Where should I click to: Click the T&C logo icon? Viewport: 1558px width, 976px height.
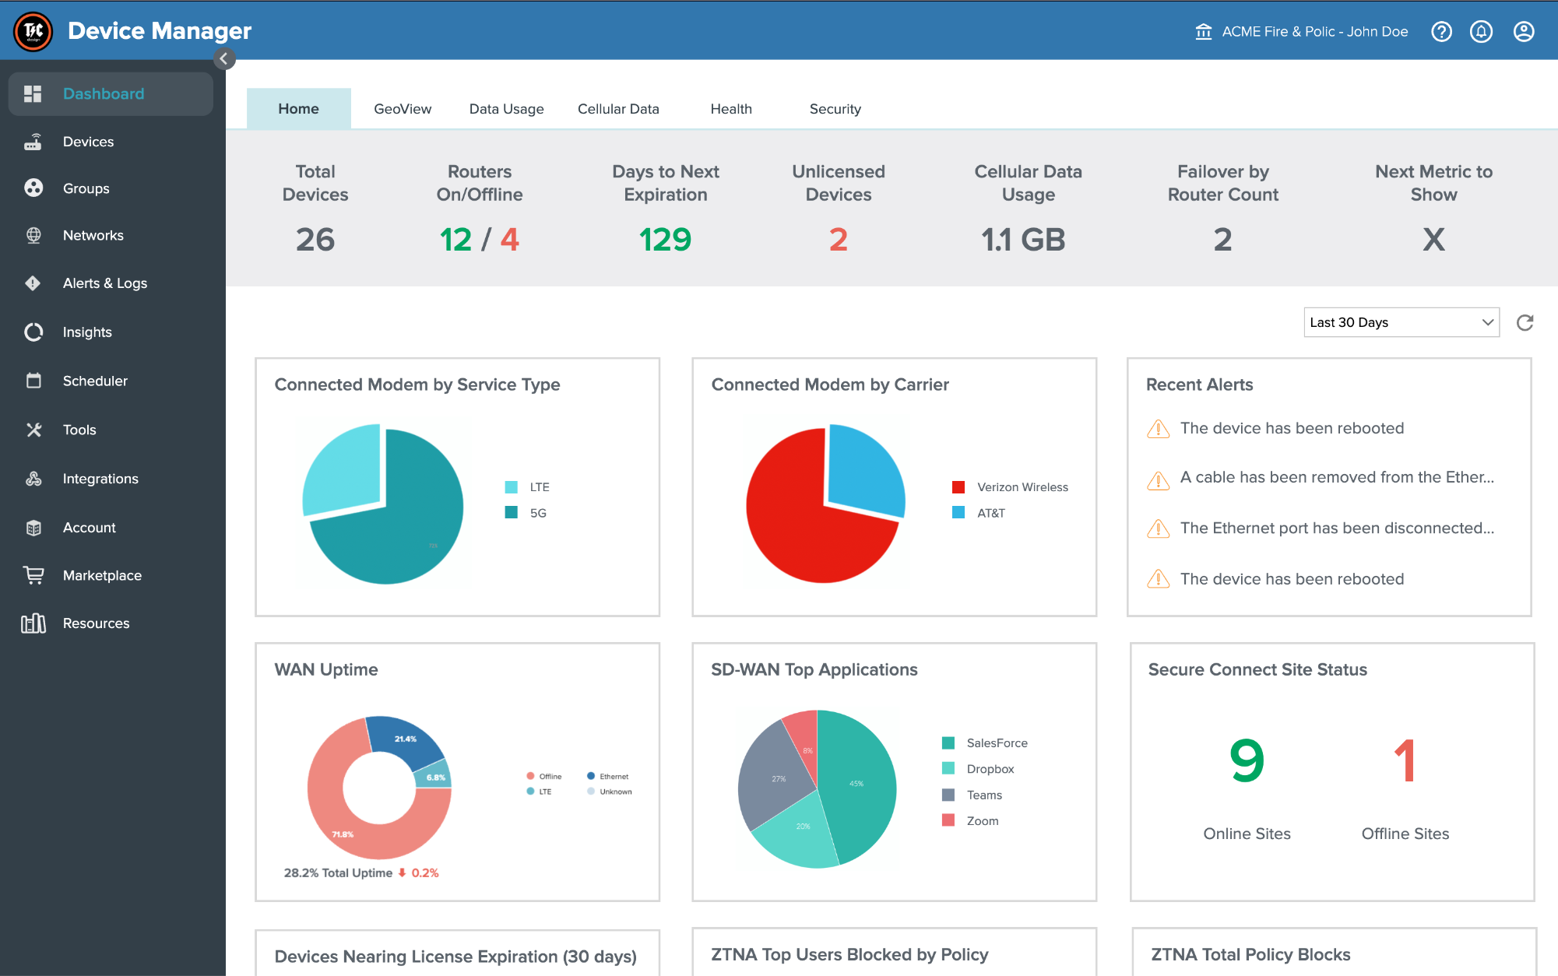(x=33, y=31)
